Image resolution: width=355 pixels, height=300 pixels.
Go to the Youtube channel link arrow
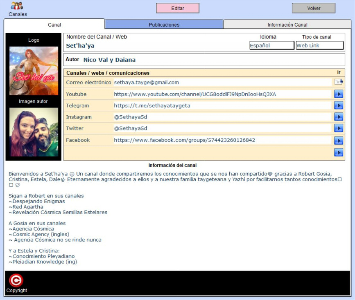(338, 94)
